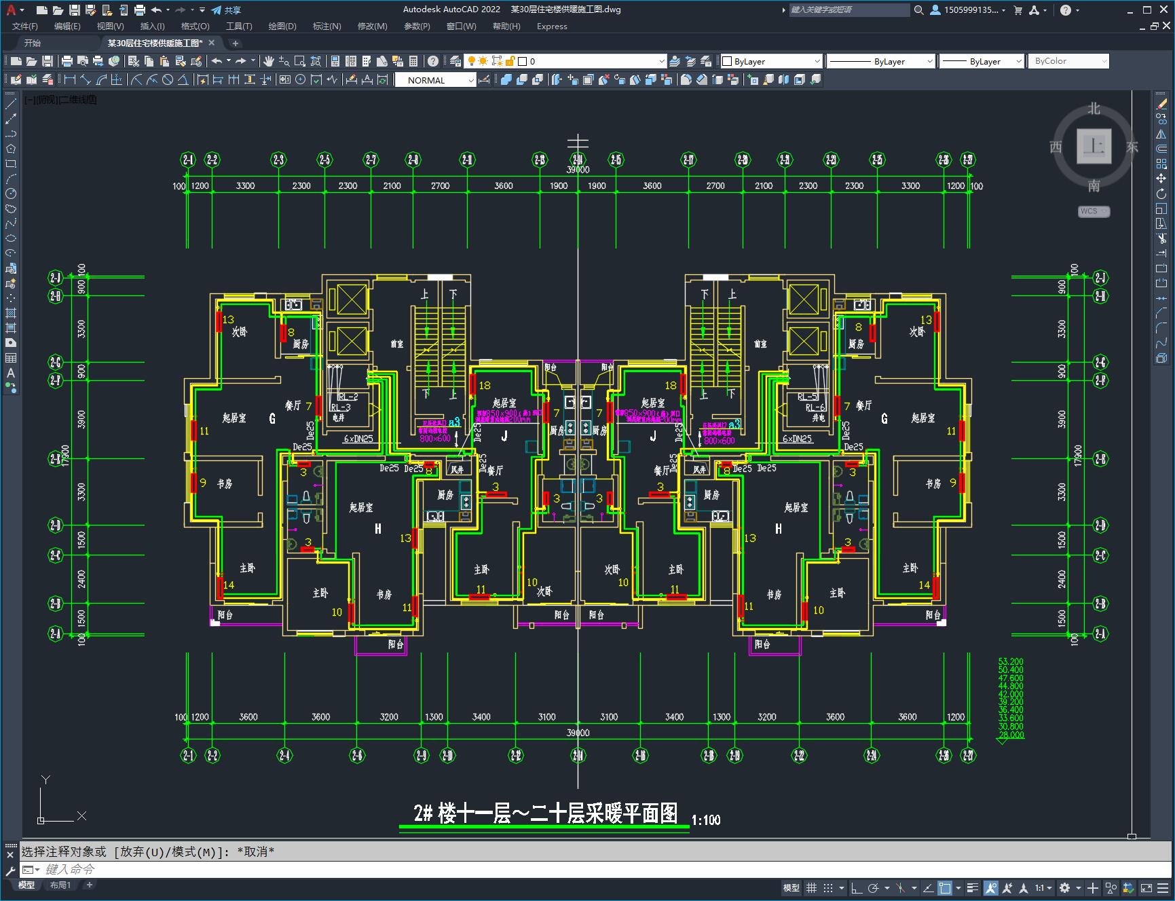Viewport: 1175px width, 901px height.
Task: Close the 某30层住宅楼供暖施工图 drawing tab
Action: pos(211,43)
